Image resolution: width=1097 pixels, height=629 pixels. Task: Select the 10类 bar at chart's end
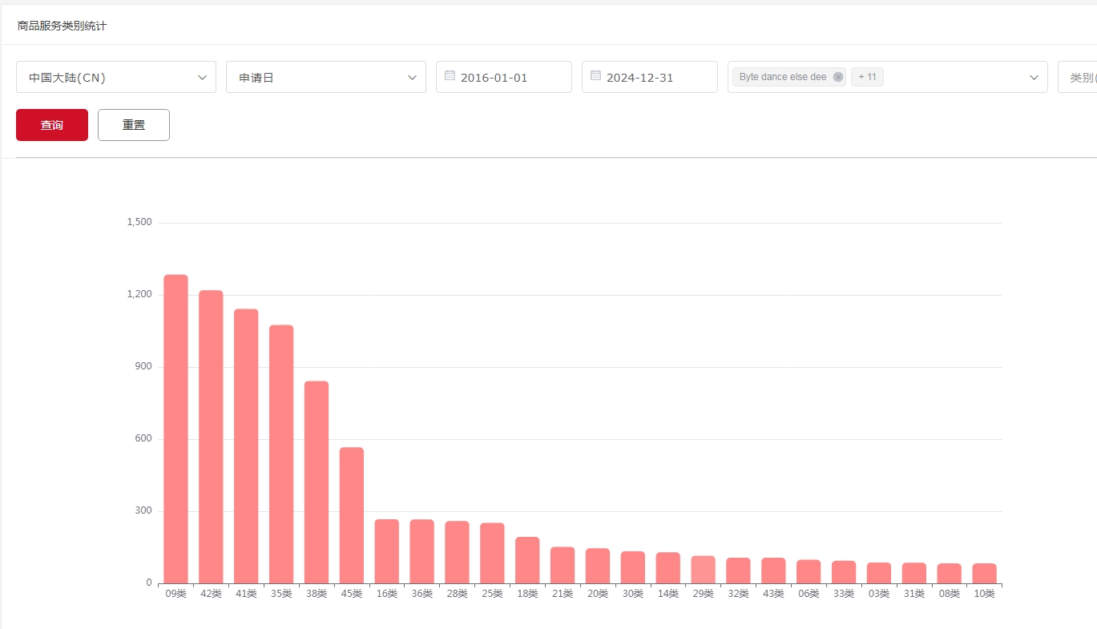tap(984, 574)
